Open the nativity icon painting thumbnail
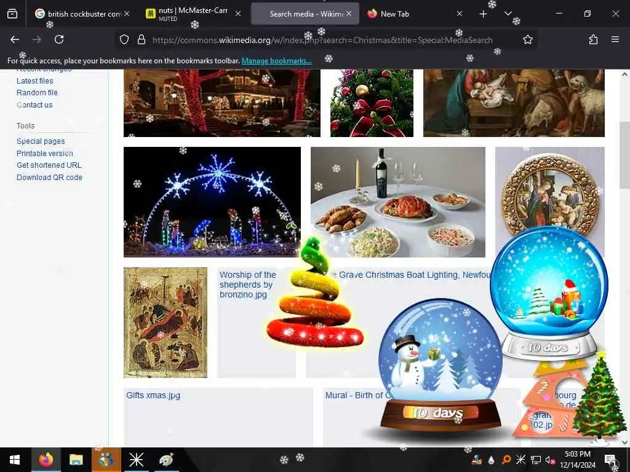The height and width of the screenshot is (472, 630). [165, 323]
